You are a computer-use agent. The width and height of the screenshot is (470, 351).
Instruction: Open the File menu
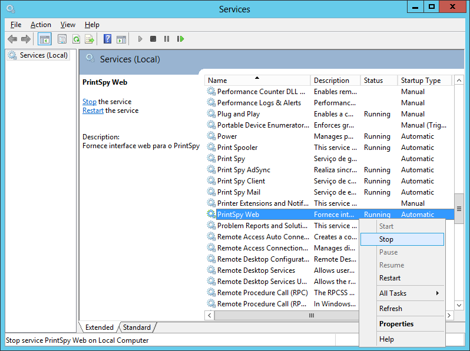tap(16, 25)
